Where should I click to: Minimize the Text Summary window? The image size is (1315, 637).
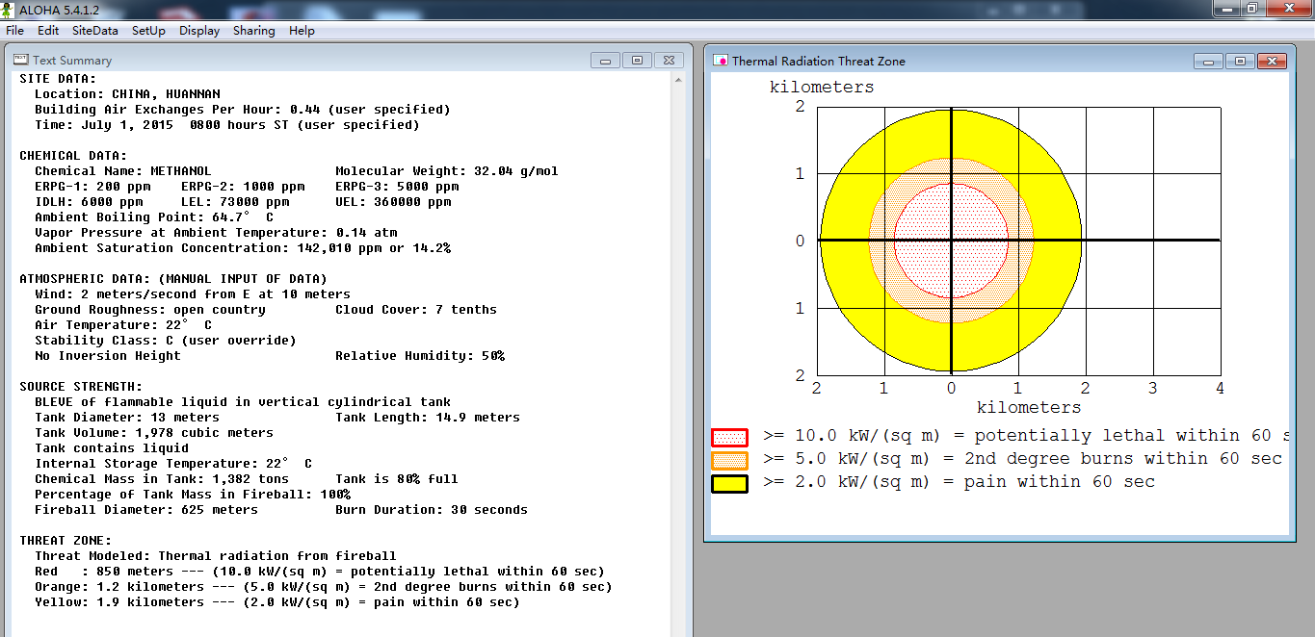pyautogui.click(x=605, y=60)
